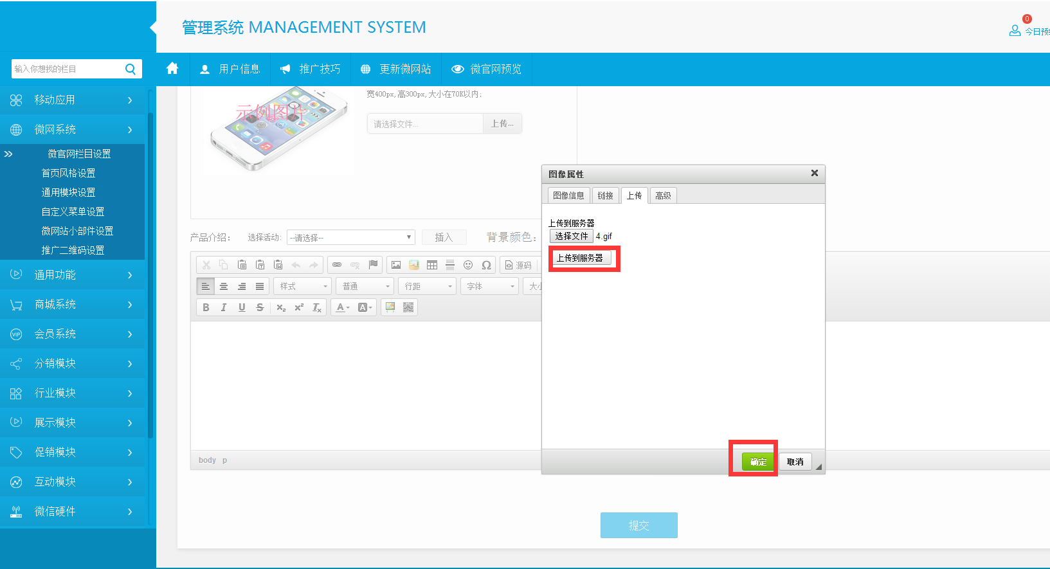The height and width of the screenshot is (569, 1050).
Task: Click the home icon in navigation bar
Action: pos(172,69)
